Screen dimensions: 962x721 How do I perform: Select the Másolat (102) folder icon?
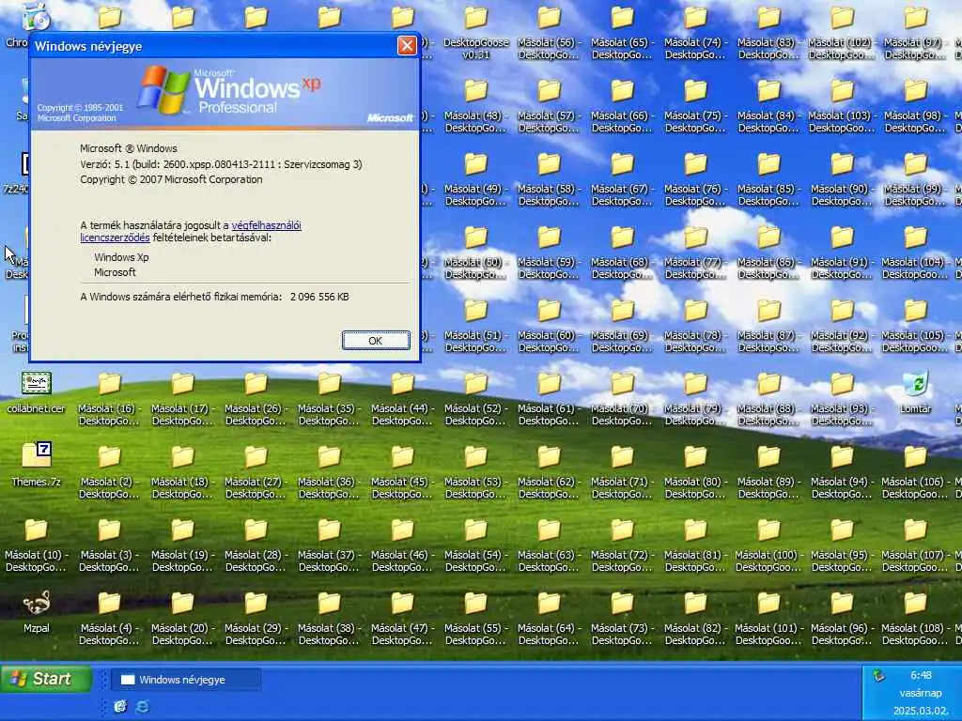tap(843, 19)
